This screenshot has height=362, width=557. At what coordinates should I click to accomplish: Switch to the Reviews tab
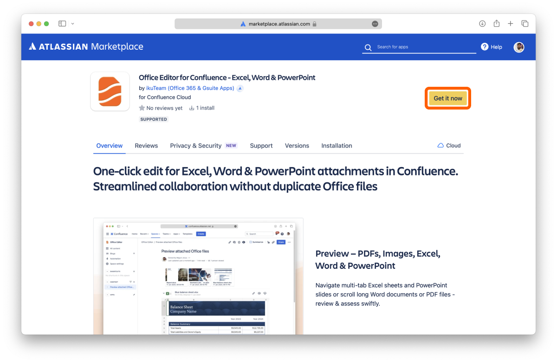[146, 146]
